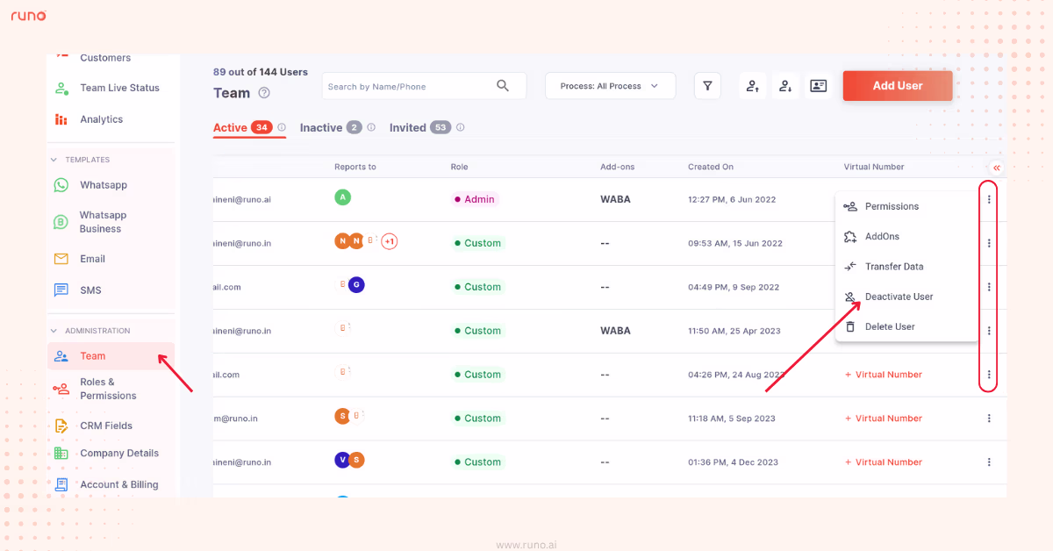Click the SMS template icon

[61, 290]
